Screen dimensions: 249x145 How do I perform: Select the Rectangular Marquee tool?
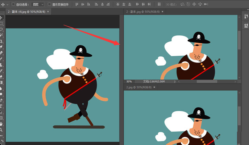tap(1, 24)
